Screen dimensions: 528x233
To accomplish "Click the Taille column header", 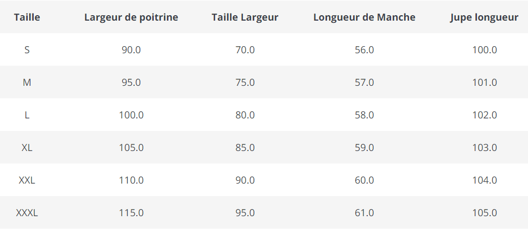I will [27, 17].
